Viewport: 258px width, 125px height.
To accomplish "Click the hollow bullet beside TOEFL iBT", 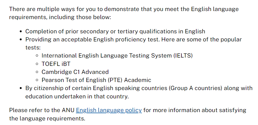I will (x=37, y=64).
